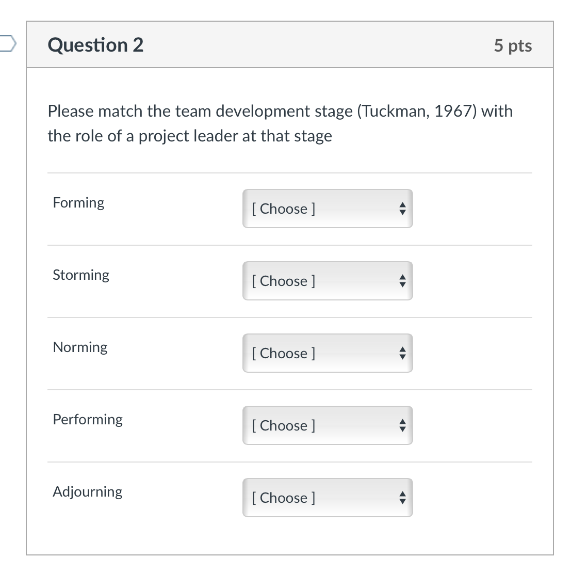Click the up-down arrows in Adjourning's selector

point(402,498)
